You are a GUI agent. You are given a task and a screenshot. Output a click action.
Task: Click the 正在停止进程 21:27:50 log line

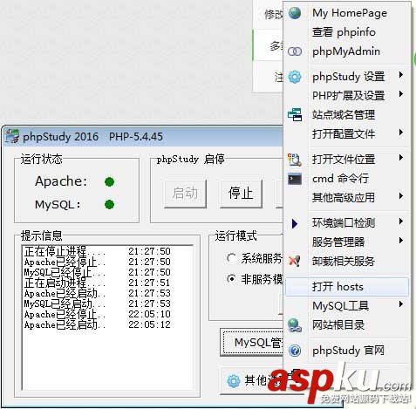pos(98,251)
